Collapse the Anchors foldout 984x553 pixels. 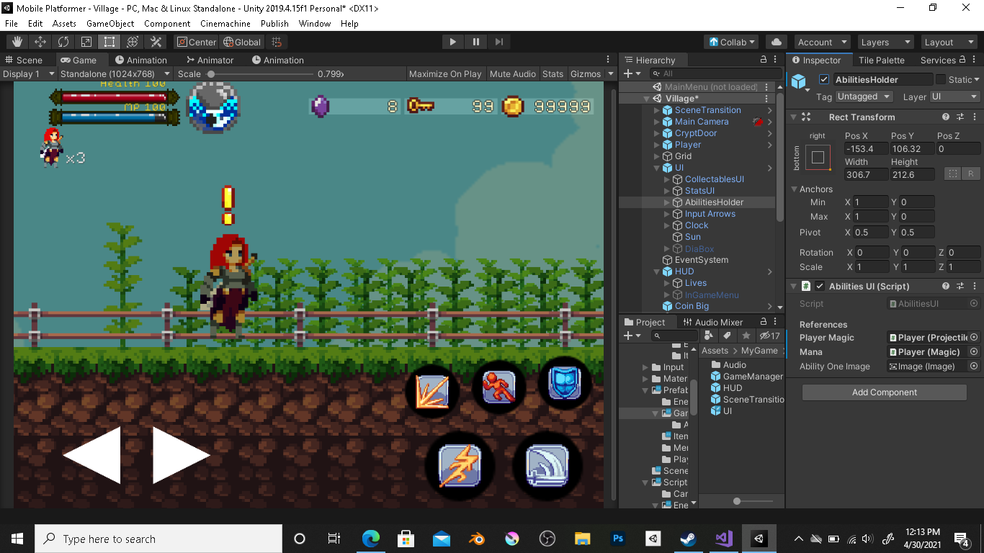click(794, 189)
